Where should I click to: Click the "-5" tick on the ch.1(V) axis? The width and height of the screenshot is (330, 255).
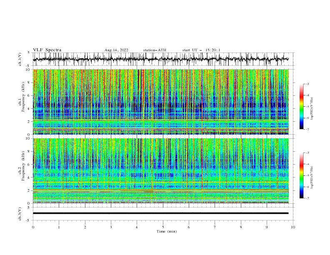coord(28,66)
